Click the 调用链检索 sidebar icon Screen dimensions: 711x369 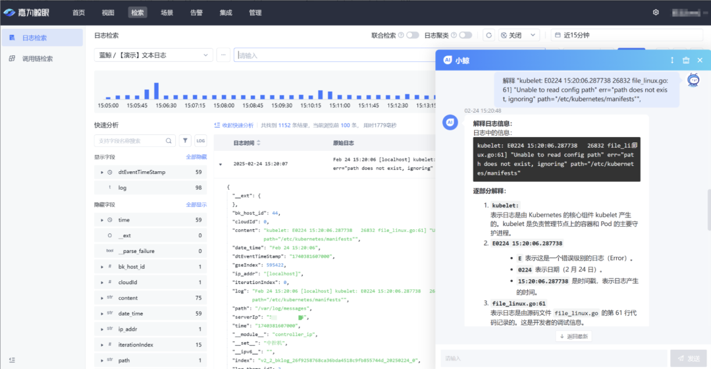[13, 59]
